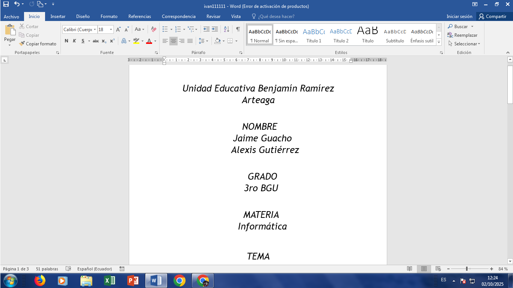Toggle show paragraph marks pilcrow
Viewport: 513px width, 288px height.
click(238, 29)
